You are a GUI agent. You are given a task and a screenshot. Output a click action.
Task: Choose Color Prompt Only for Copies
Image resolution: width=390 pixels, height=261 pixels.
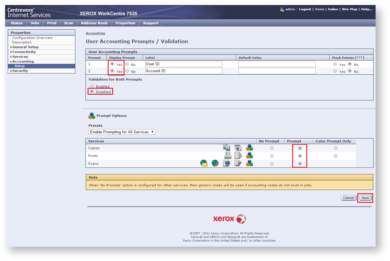pyautogui.click(x=336, y=148)
